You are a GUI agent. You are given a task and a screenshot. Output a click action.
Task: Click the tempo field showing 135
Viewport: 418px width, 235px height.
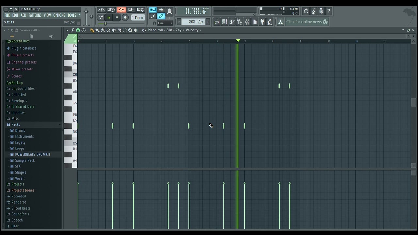tap(137, 18)
